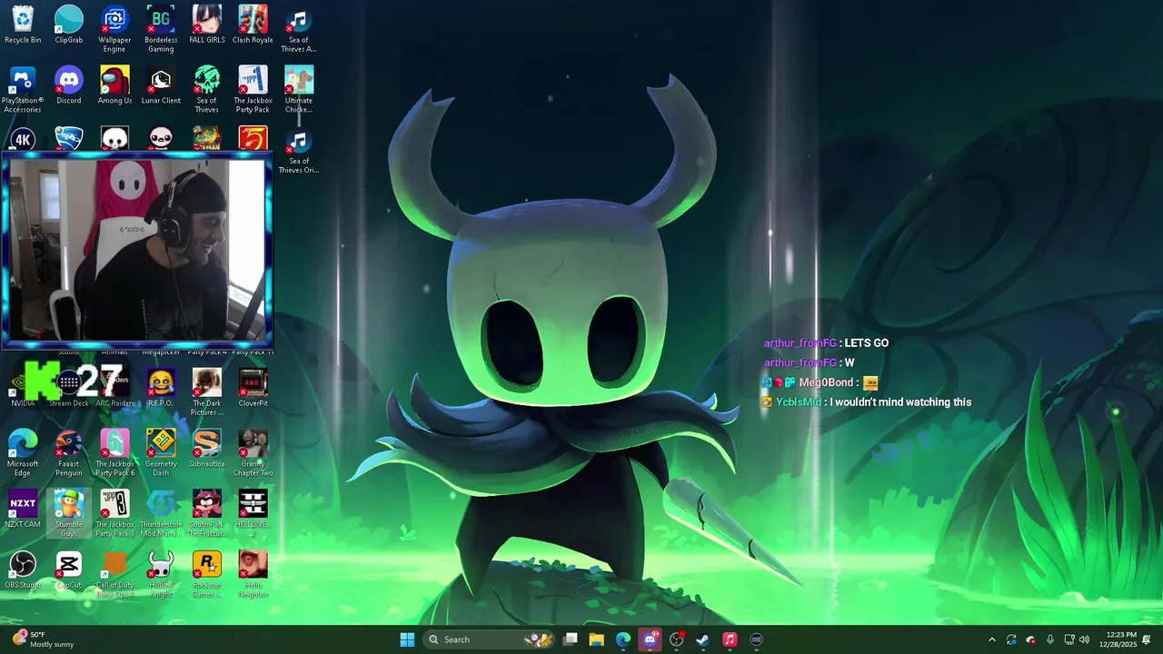Select the Wallpaper Engine desktop icon

click(x=114, y=28)
